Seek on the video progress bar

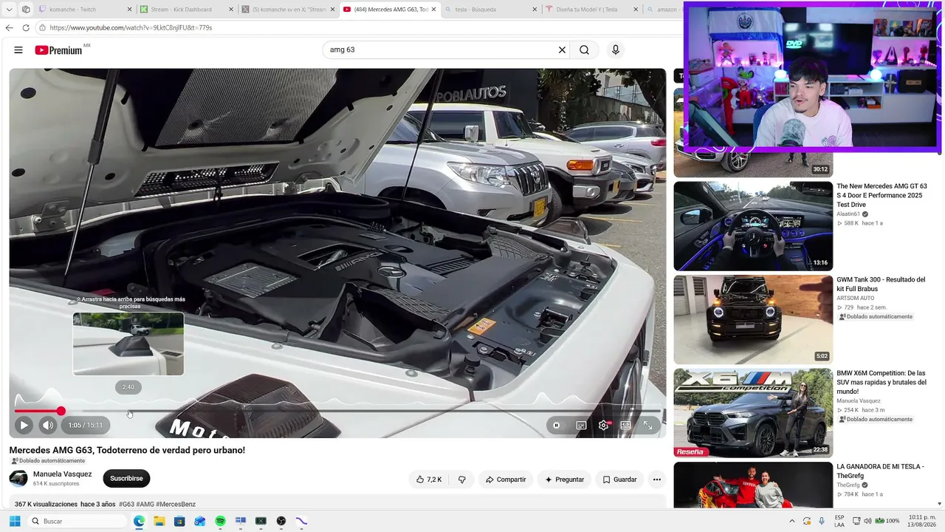pos(337,411)
